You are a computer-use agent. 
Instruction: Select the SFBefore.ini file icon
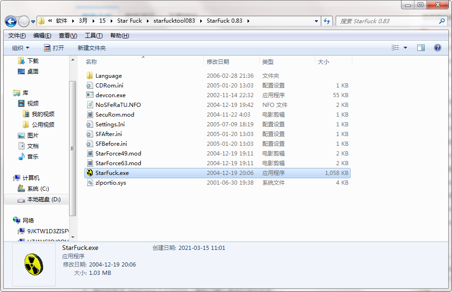coord(89,143)
